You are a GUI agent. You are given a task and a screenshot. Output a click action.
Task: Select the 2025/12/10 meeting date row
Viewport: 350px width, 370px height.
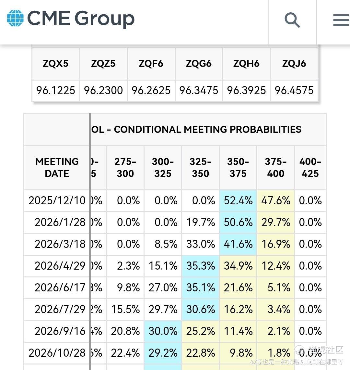57,201
